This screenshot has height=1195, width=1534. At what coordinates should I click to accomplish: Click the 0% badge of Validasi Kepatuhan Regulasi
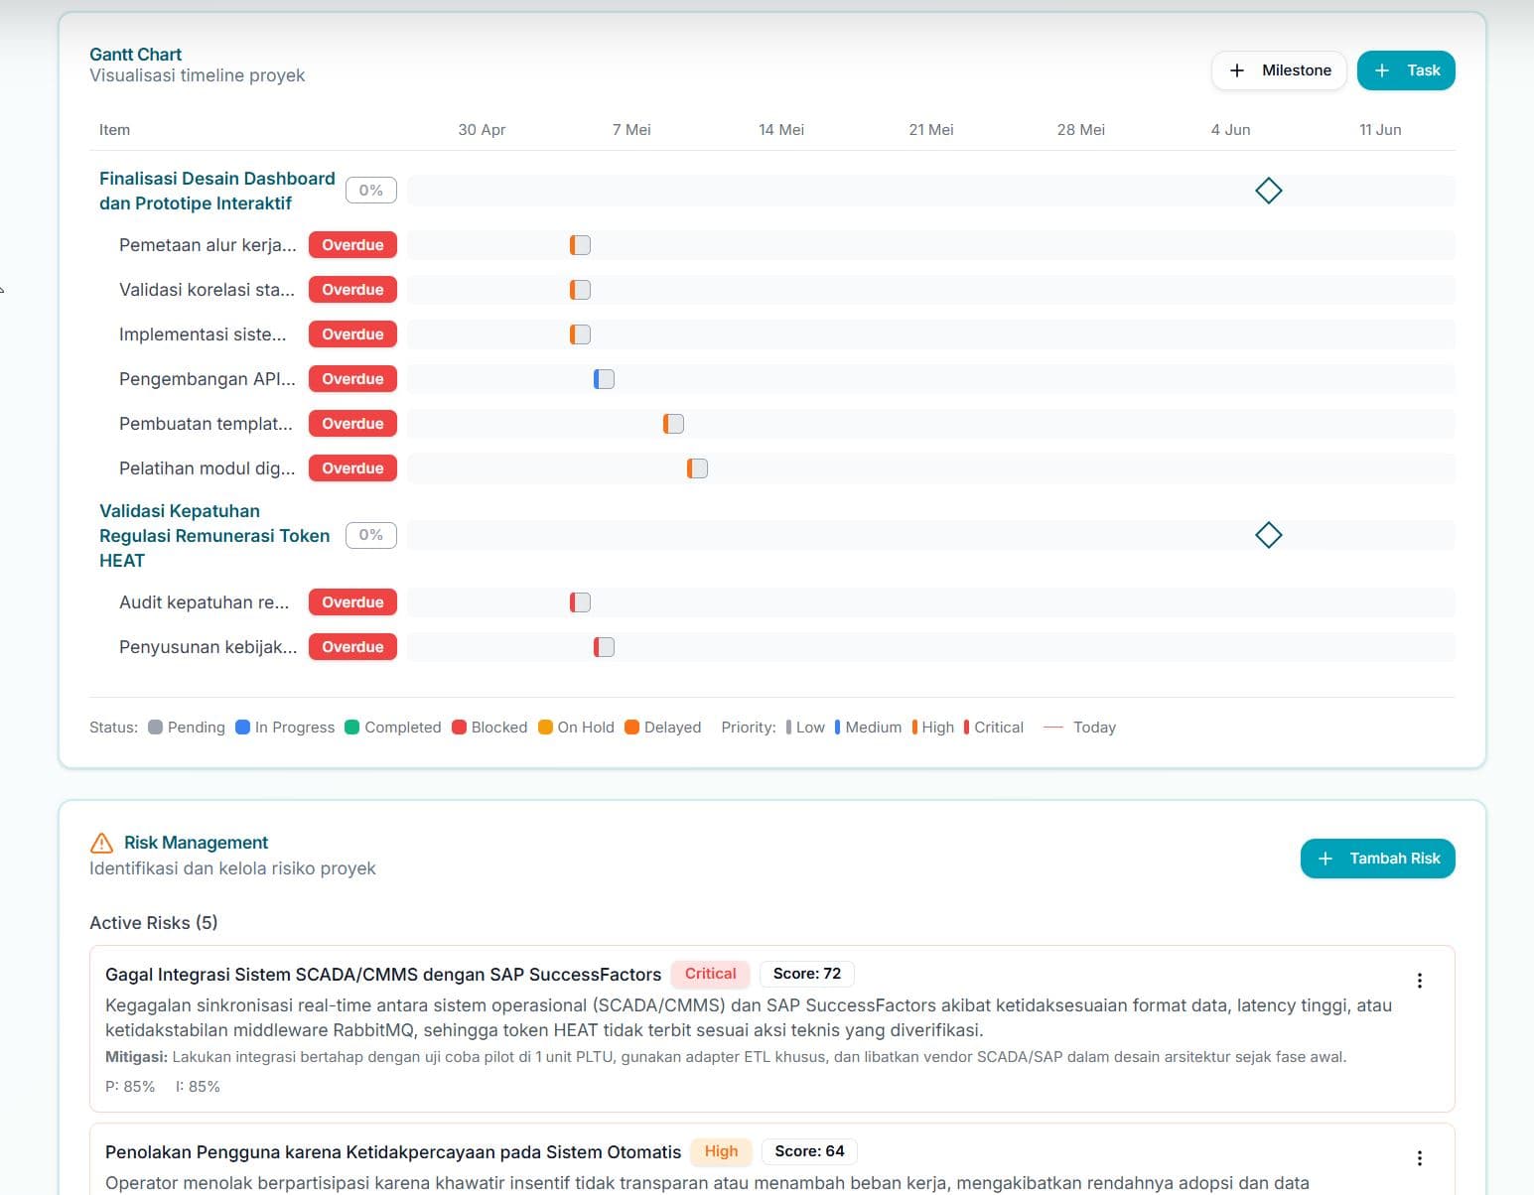[371, 535]
